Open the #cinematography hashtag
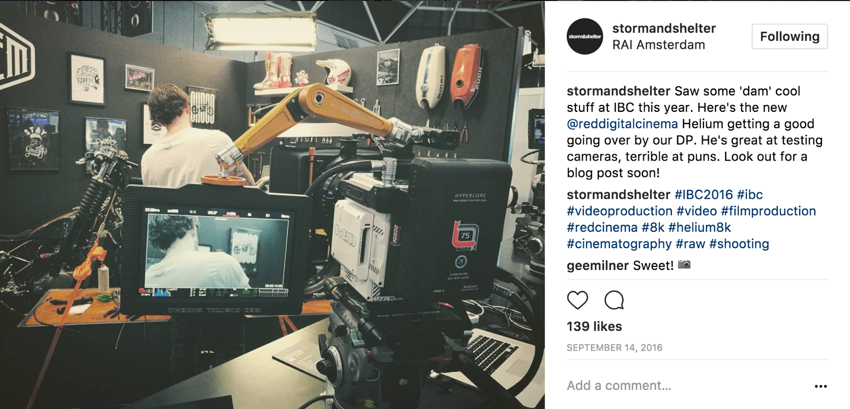 (619, 244)
